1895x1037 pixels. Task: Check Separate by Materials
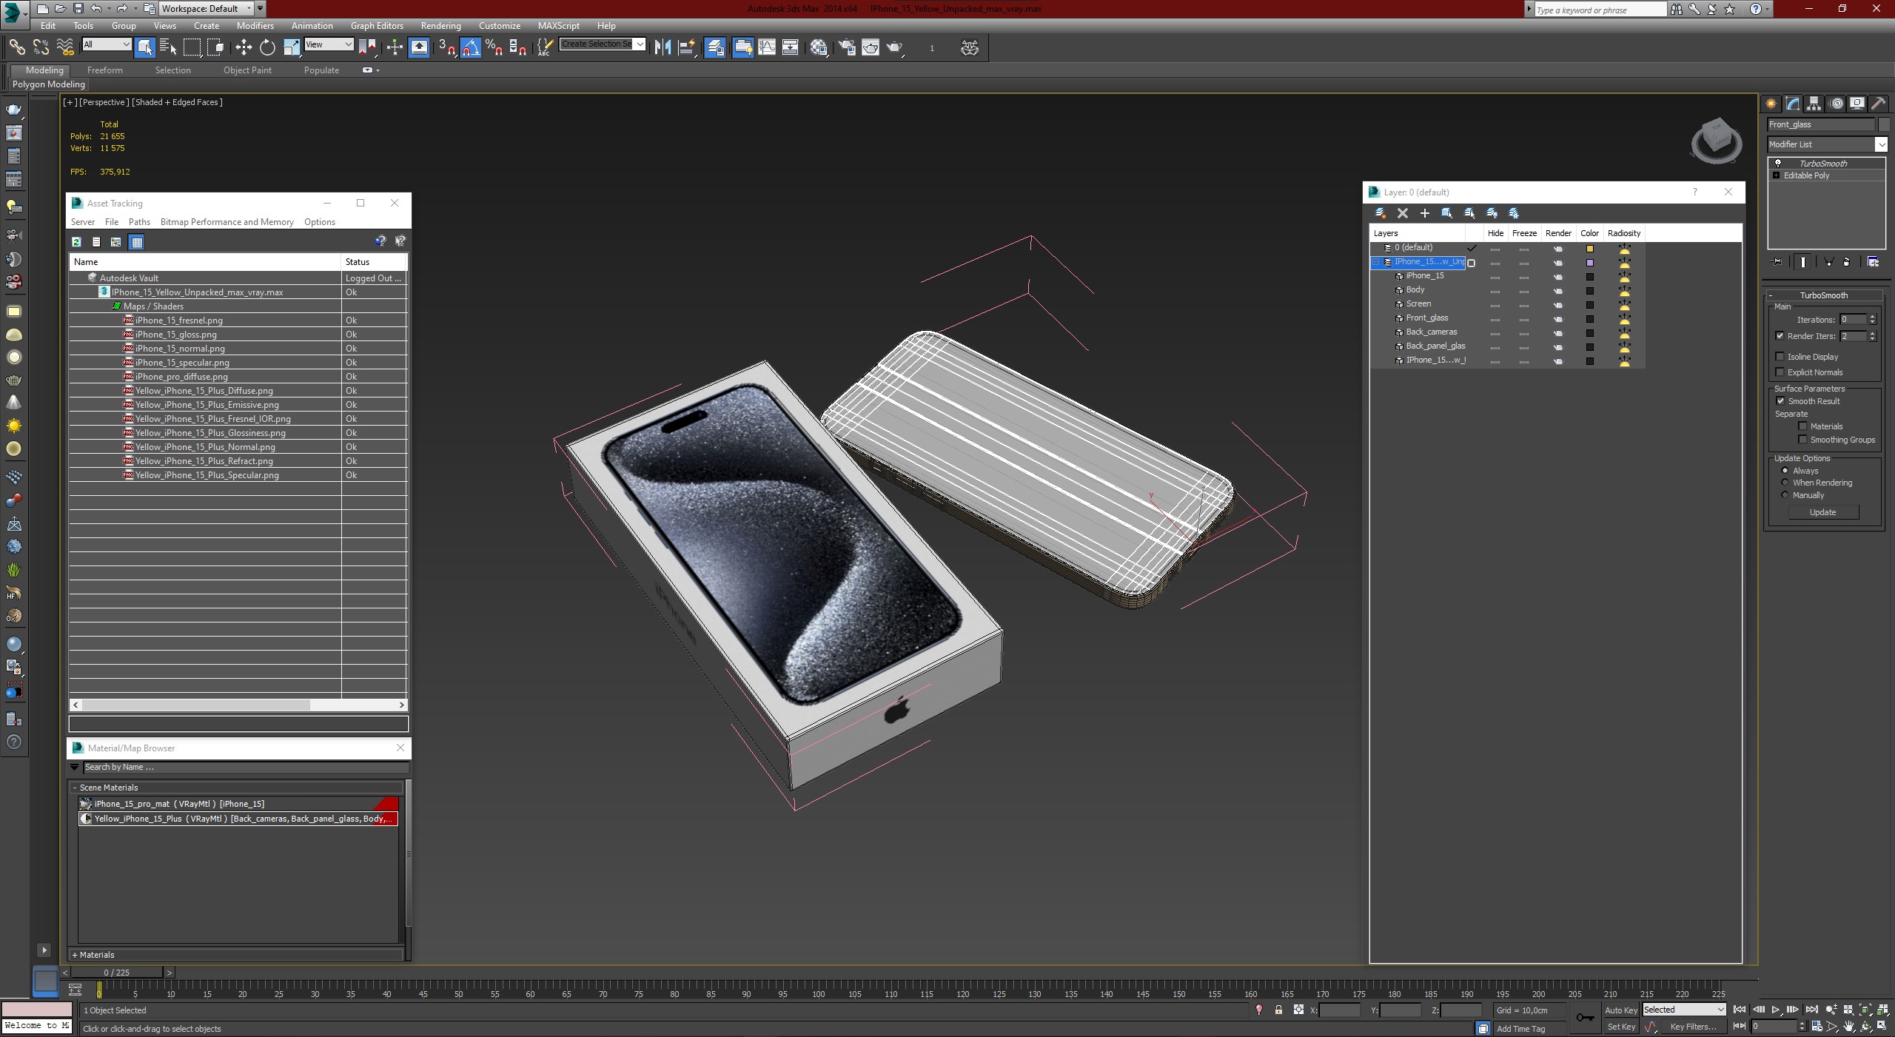pos(1802,426)
